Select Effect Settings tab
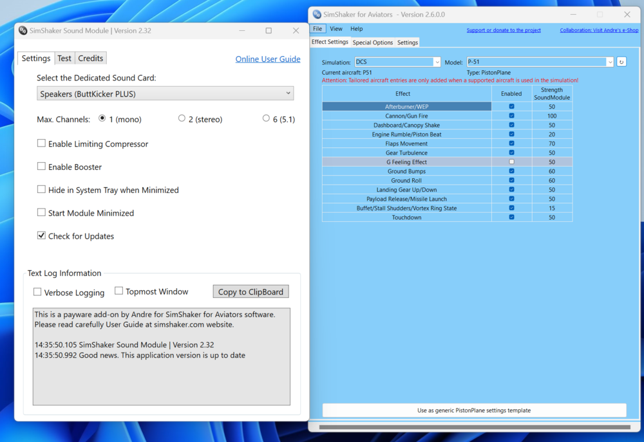 click(330, 42)
